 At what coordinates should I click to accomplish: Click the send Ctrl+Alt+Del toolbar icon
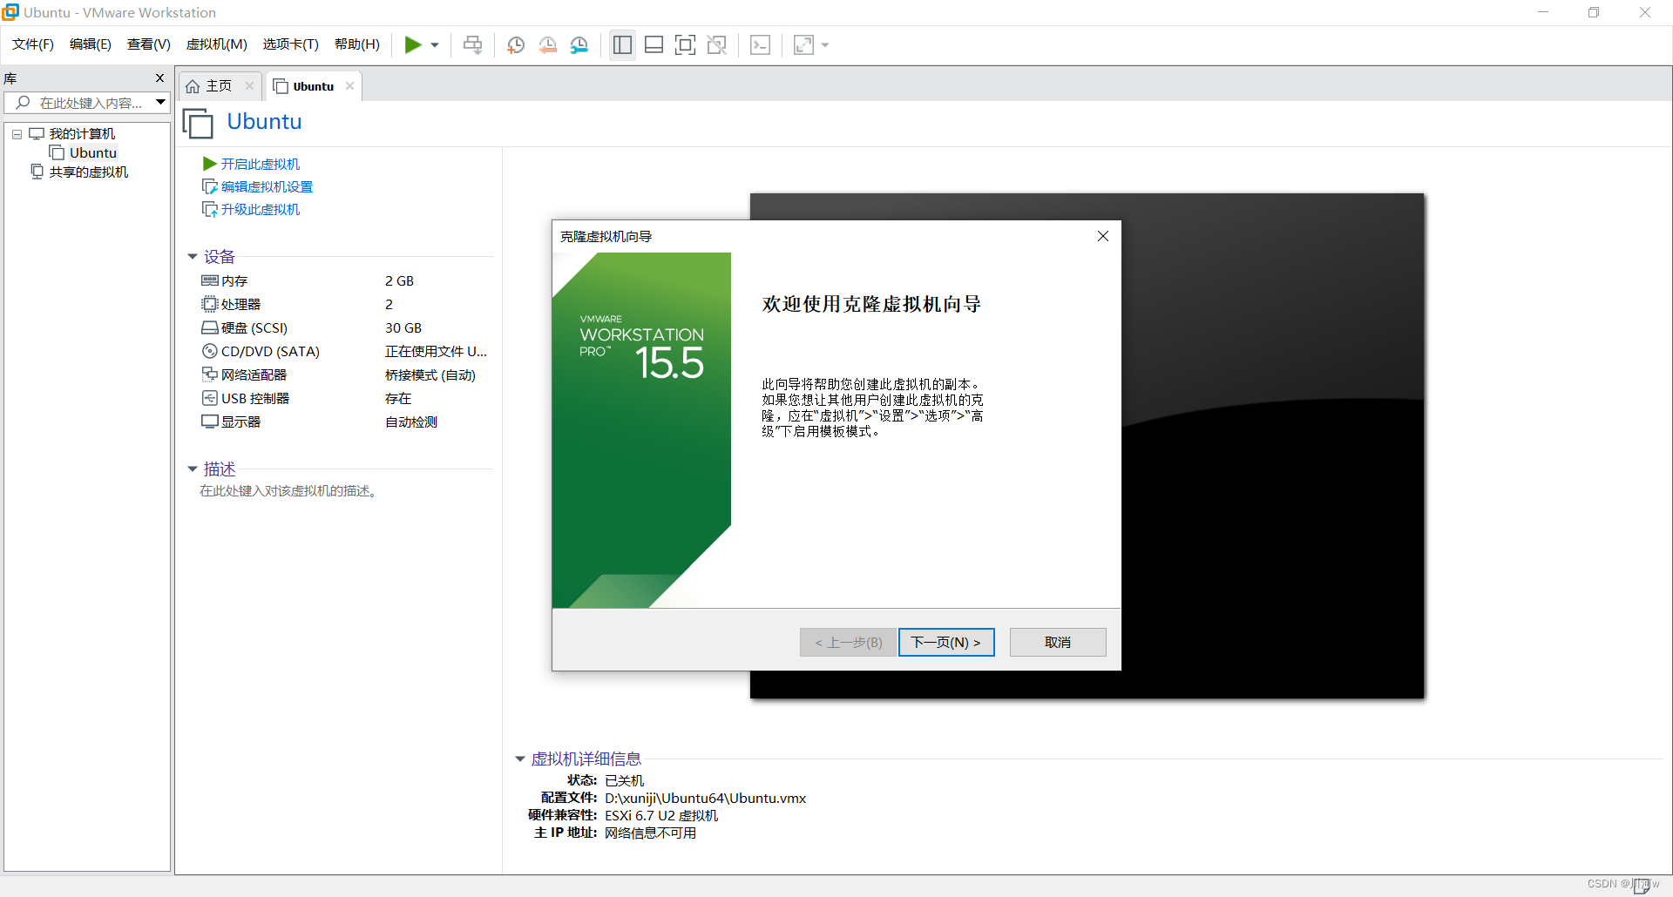[472, 44]
